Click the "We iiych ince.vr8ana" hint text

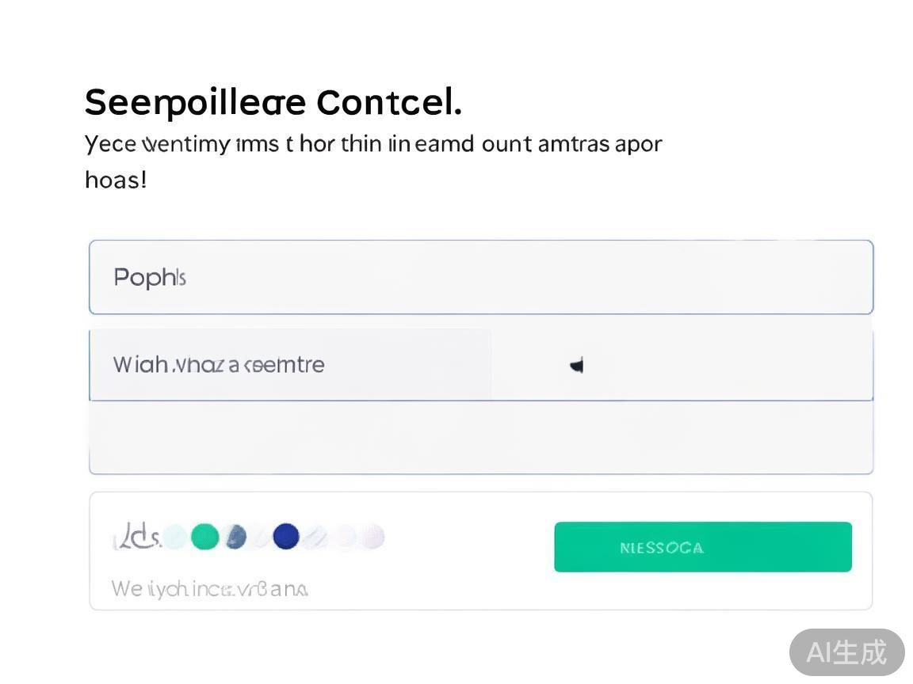(x=209, y=589)
